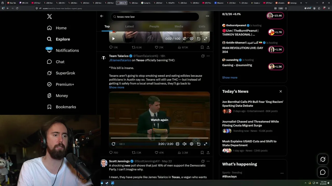Like the post with 21K likes
332x186 pixels.
click(x=159, y=47)
